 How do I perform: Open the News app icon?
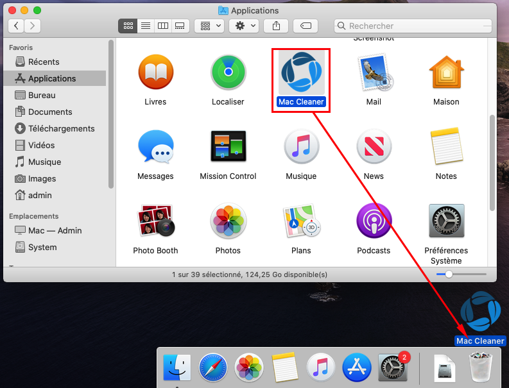(374, 146)
